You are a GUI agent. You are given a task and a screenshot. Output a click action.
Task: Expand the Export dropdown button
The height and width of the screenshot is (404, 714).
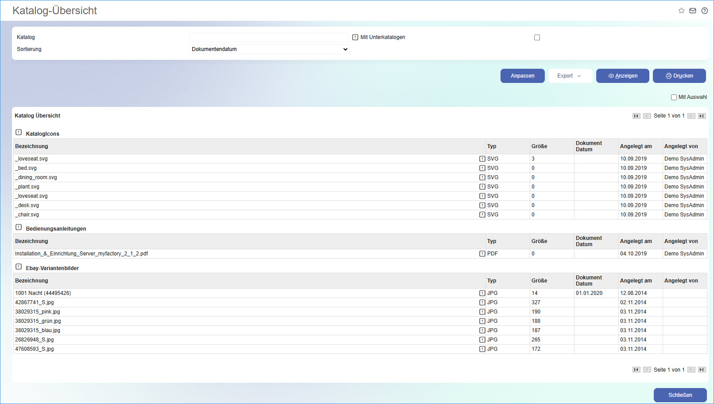(x=570, y=76)
